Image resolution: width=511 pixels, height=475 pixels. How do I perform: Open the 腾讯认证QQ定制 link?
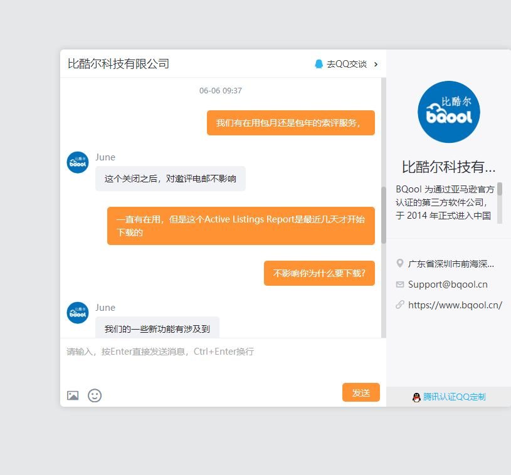click(454, 397)
